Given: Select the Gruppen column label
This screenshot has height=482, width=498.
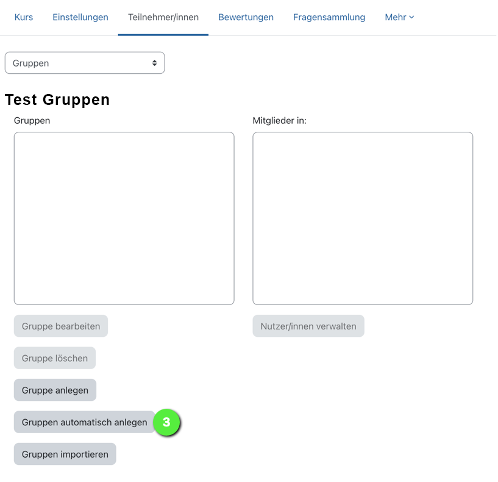Looking at the screenshot, I should [32, 120].
